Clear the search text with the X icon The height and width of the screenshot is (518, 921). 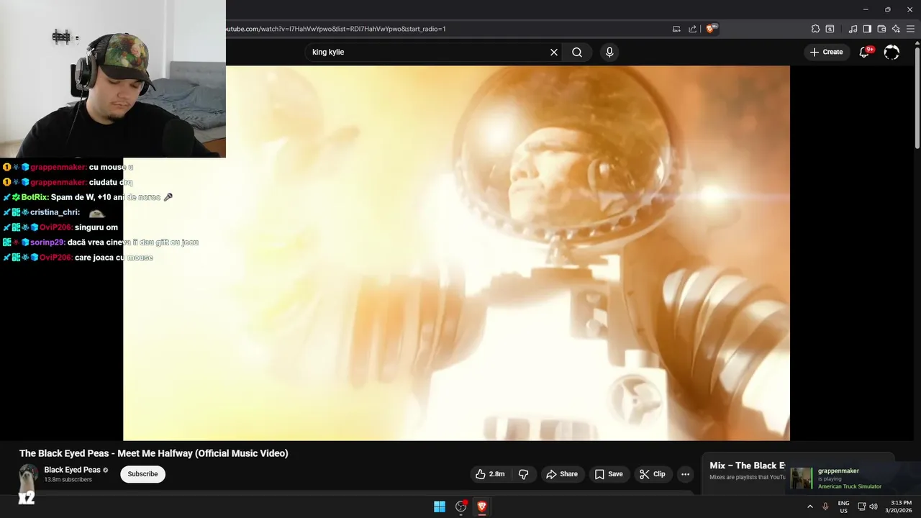[554, 53]
